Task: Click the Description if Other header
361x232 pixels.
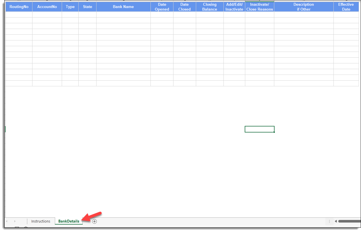Action: (x=304, y=7)
